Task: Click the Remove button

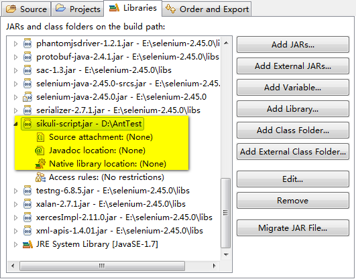Action: tap(293, 200)
